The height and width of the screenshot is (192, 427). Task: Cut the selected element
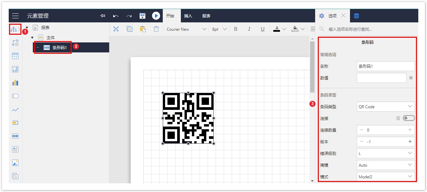pos(116,29)
